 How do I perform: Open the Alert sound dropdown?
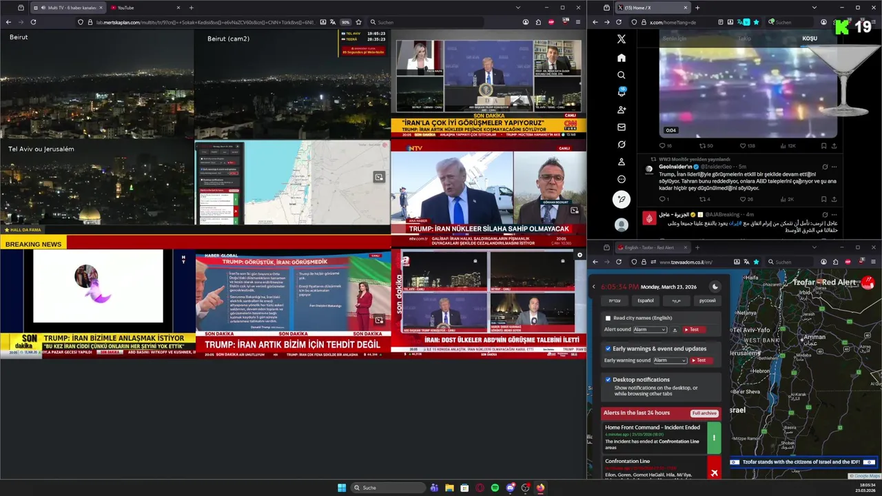[x=650, y=330]
